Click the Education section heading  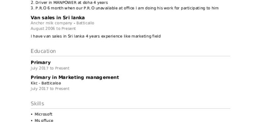pos(43,51)
